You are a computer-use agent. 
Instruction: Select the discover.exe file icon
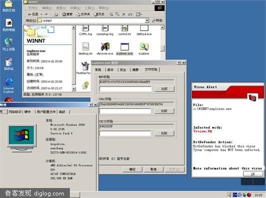pyautogui.click(x=105, y=49)
